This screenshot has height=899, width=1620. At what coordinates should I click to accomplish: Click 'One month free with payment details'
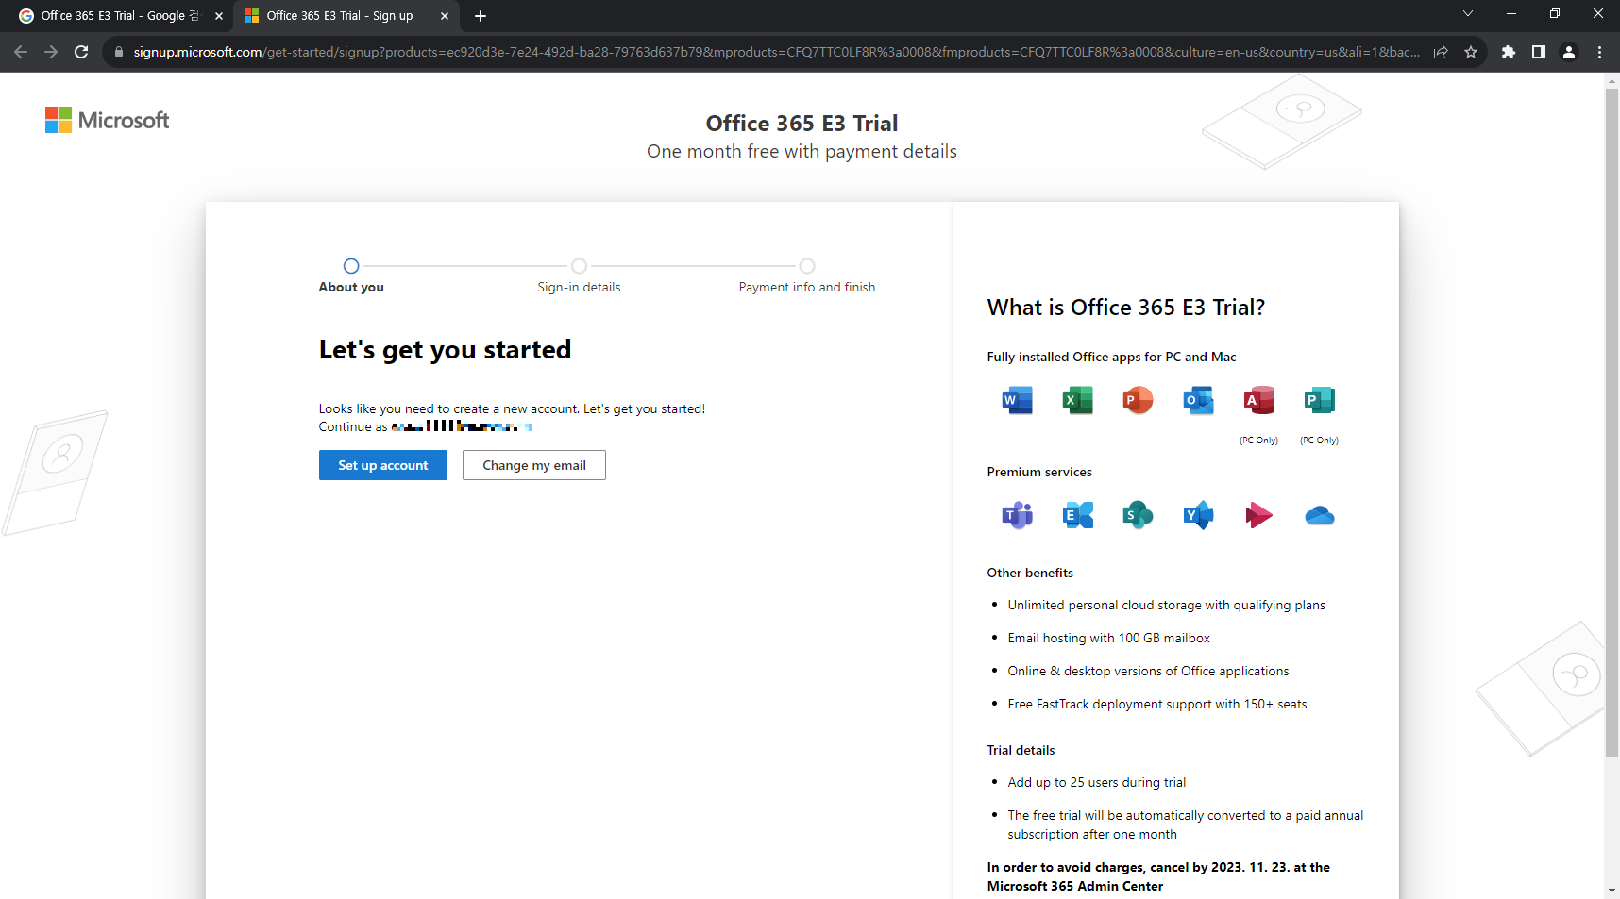point(802,152)
